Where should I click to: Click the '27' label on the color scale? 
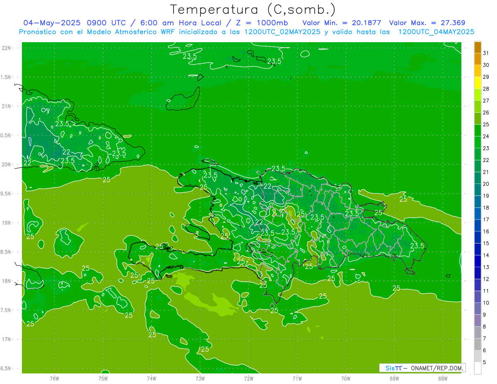click(486, 101)
